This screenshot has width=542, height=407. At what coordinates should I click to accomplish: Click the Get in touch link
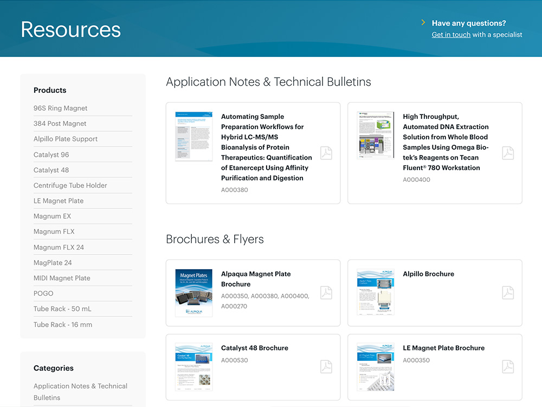click(451, 35)
